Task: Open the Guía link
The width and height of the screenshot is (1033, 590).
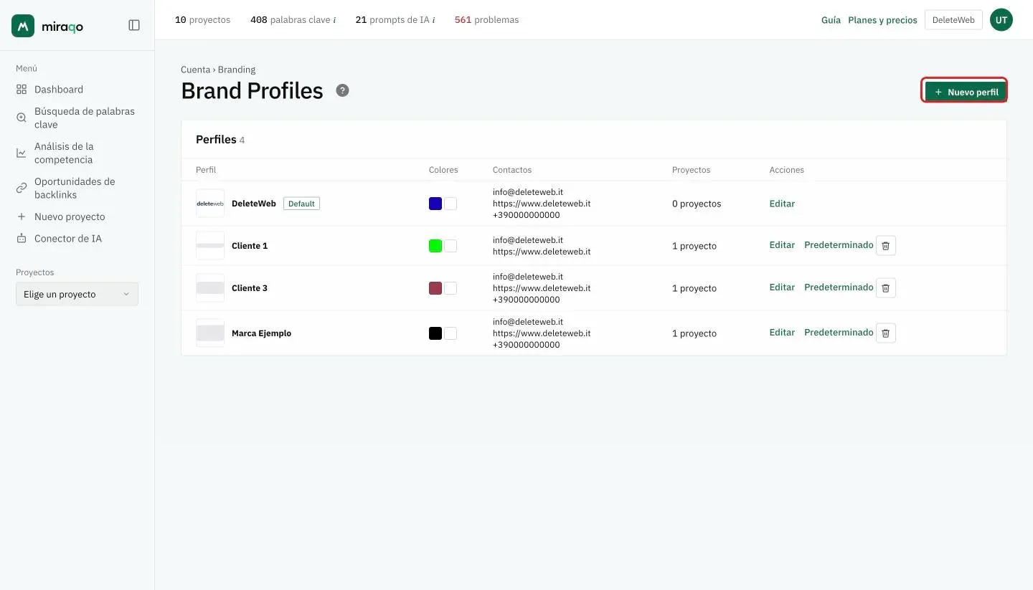Action: point(831,20)
